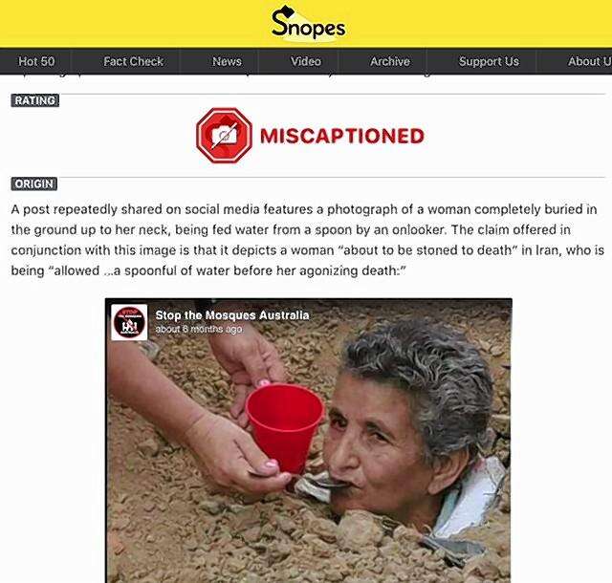
Task: Click the origin paragraph text
Action: tap(308, 240)
